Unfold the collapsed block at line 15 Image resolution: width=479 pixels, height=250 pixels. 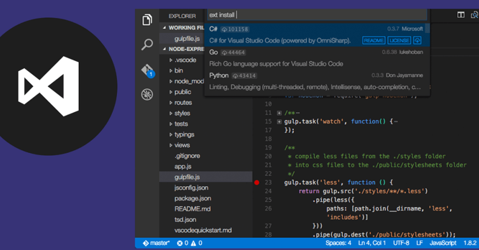[279, 122]
